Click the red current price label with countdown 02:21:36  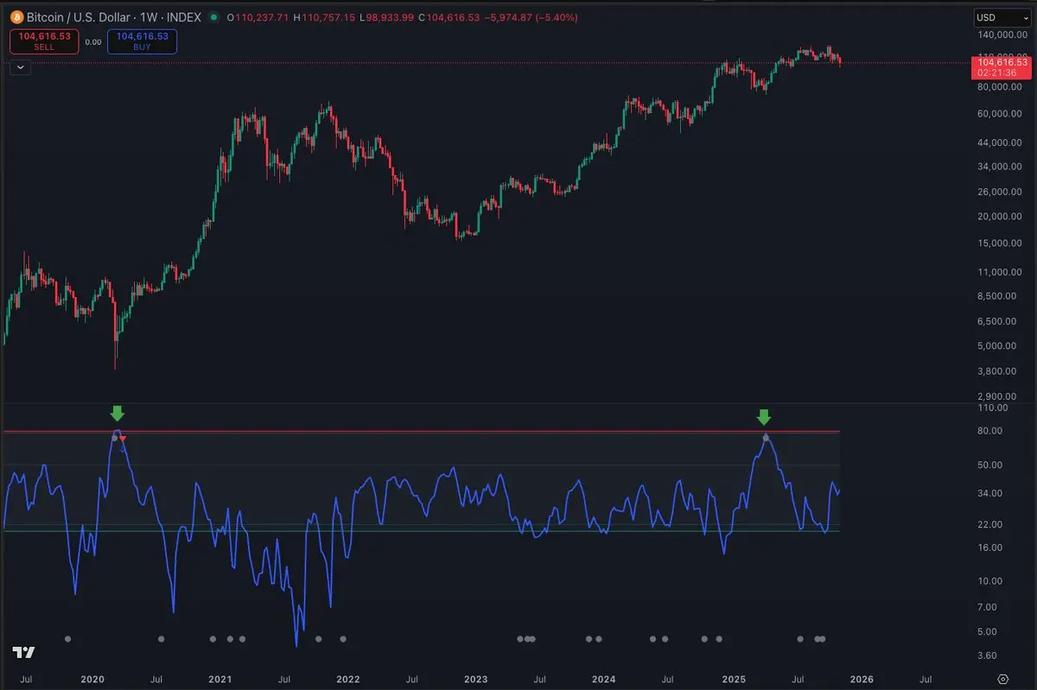pos(1001,68)
